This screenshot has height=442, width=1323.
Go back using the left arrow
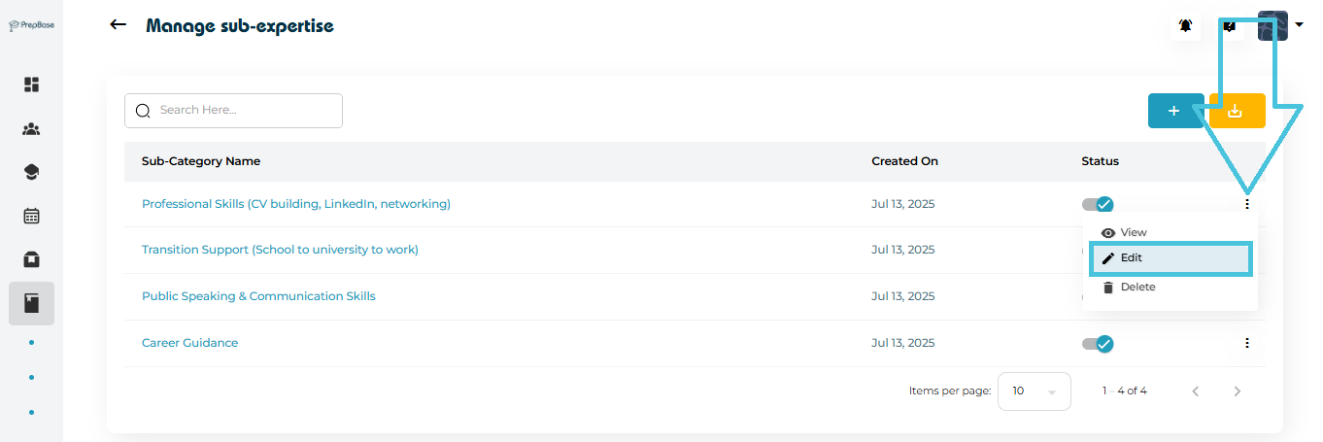[x=119, y=24]
